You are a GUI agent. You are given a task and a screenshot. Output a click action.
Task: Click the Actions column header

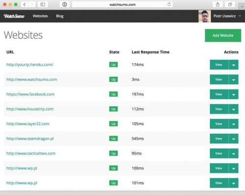tap(231, 52)
